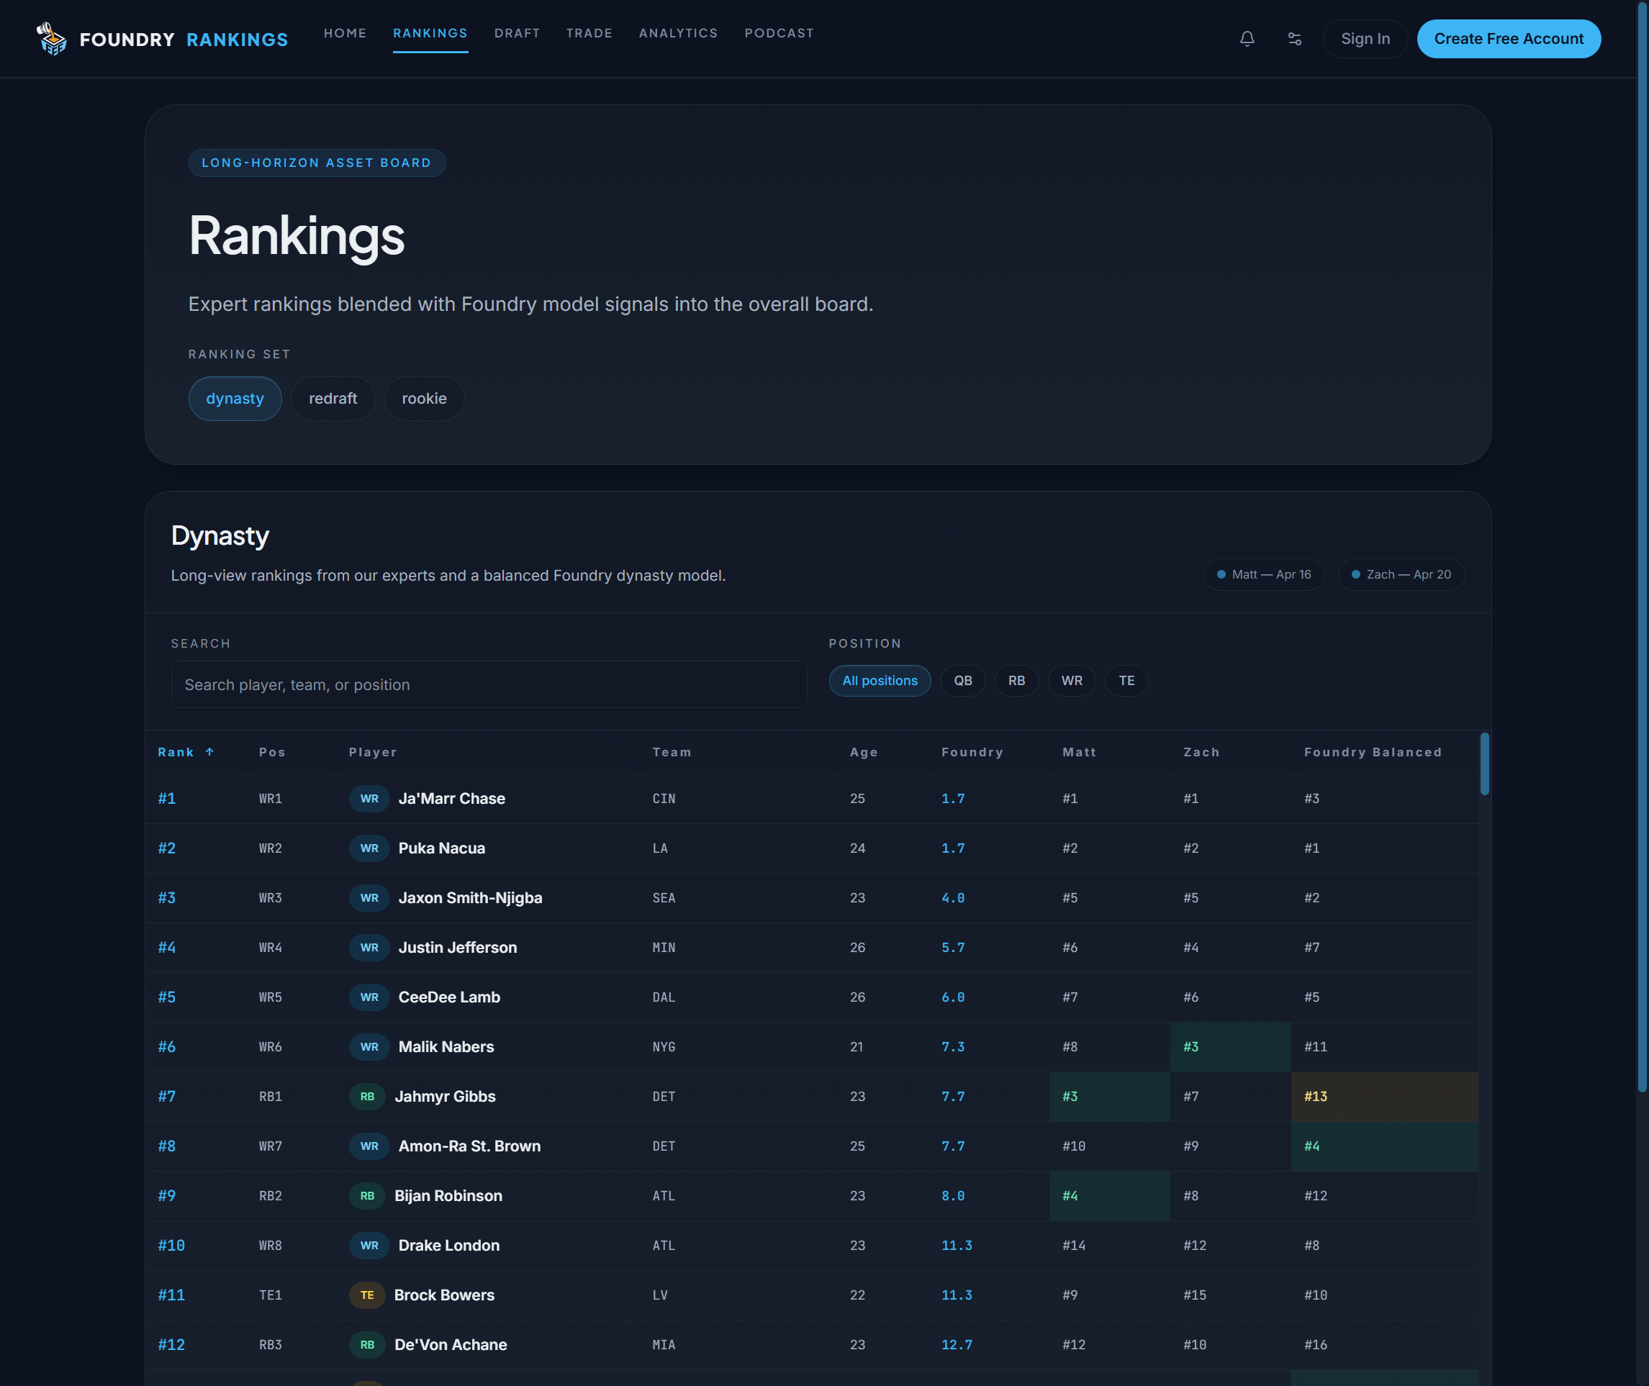Click the WR badge beside Justin Jefferson
Viewport: 1649px width, 1386px height.
[369, 948]
